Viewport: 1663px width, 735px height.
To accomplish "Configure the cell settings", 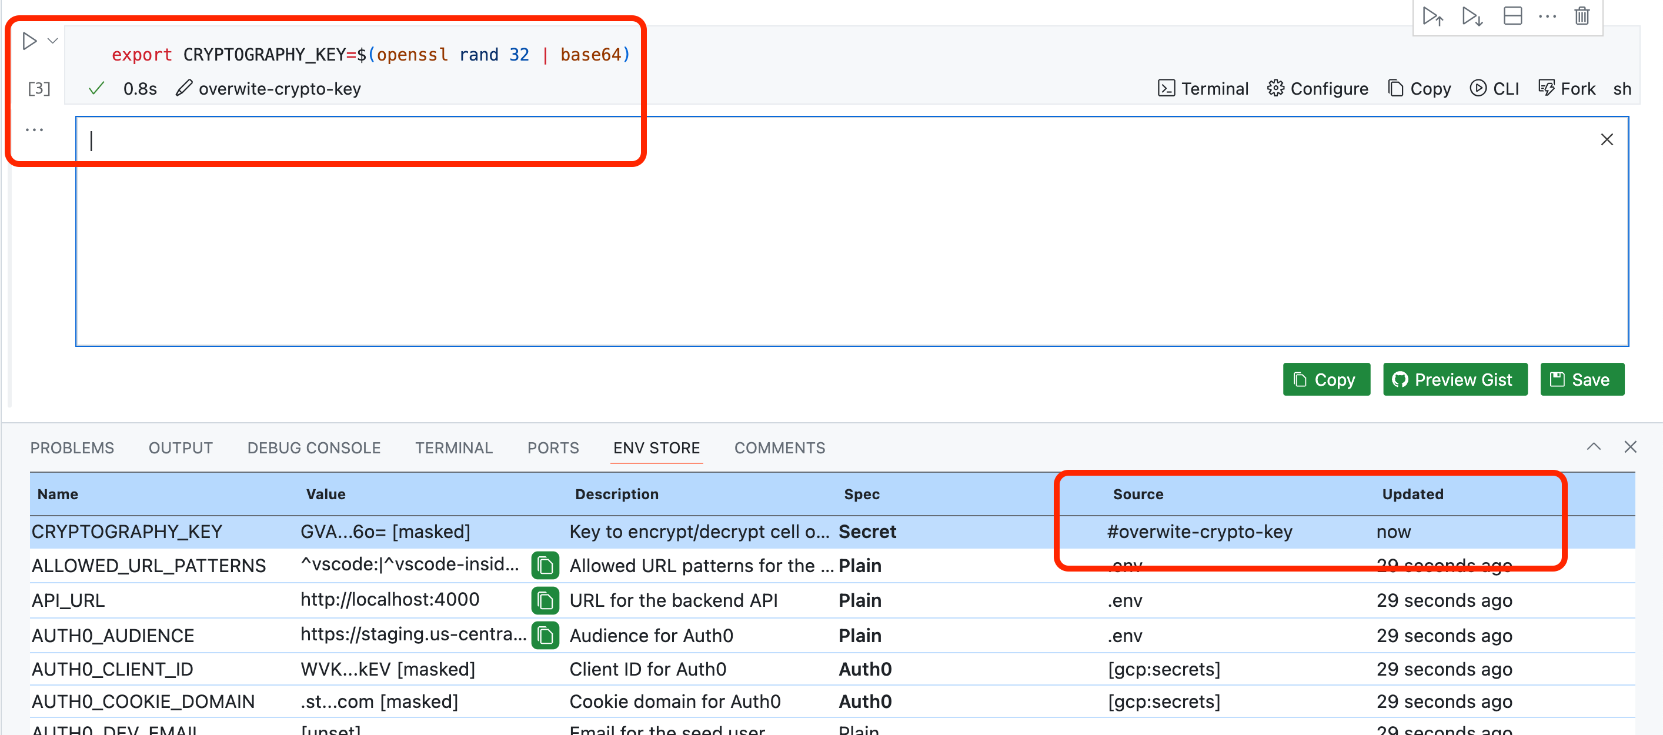I will click(x=1317, y=88).
